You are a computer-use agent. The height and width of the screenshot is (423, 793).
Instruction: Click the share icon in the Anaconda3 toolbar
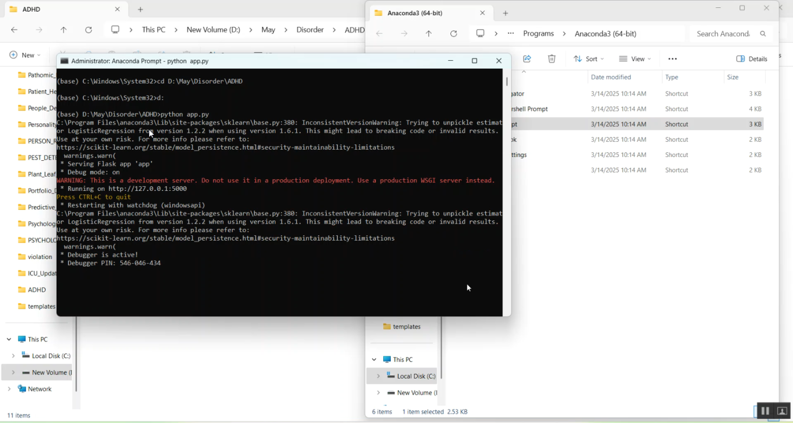(527, 59)
